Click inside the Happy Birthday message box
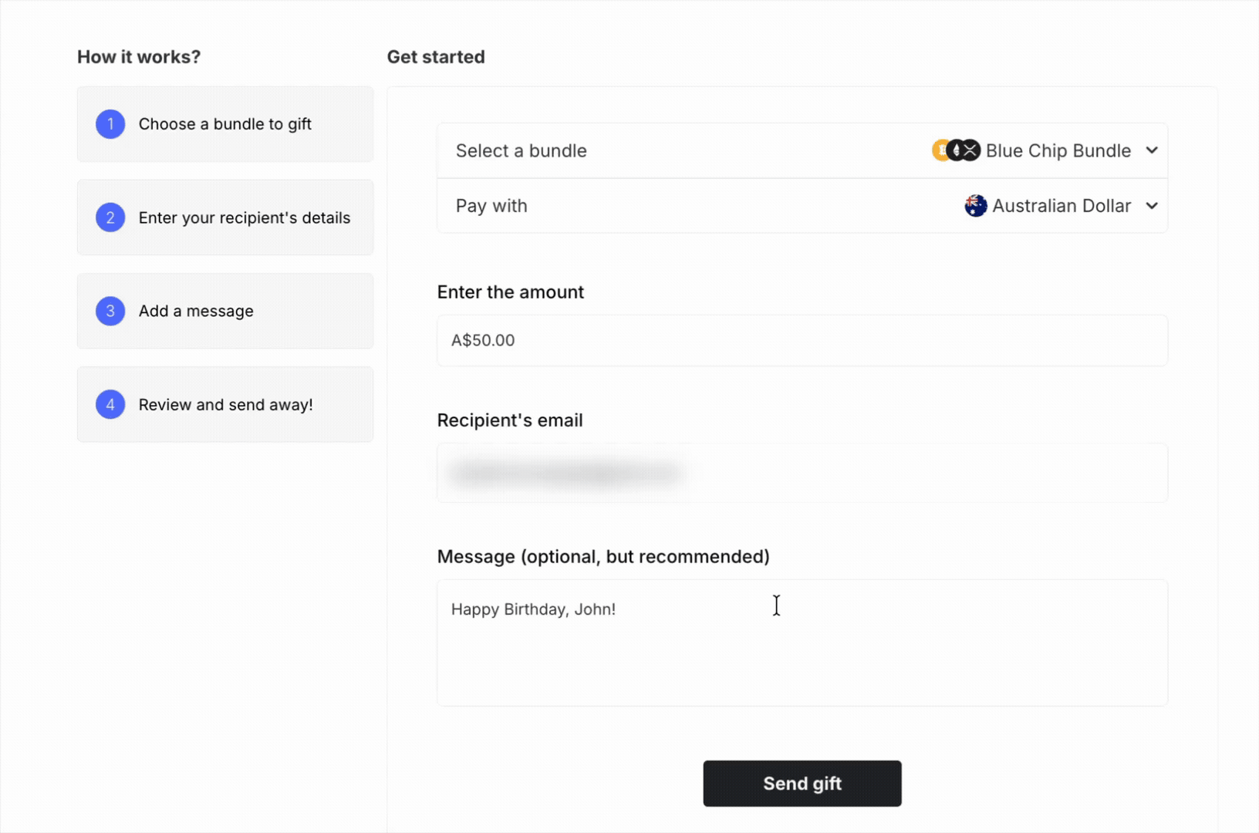The width and height of the screenshot is (1259, 833). point(802,643)
